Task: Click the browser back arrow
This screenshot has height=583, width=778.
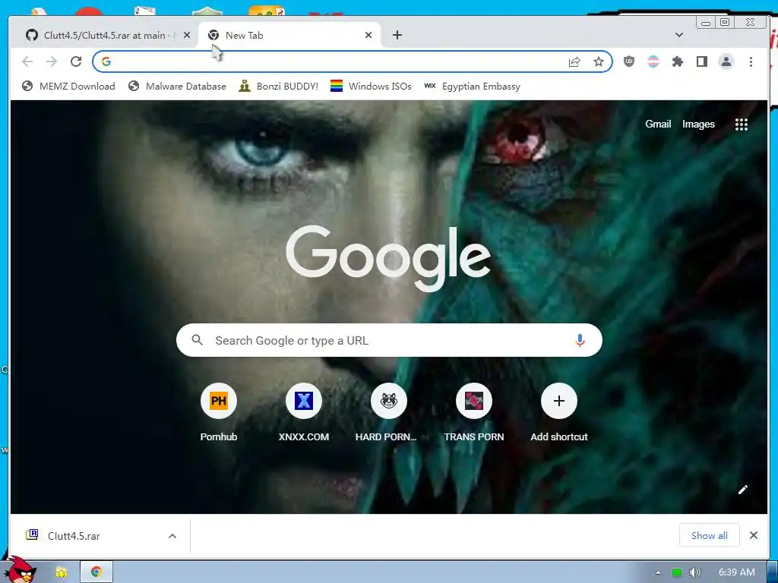Action: pyautogui.click(x=27, y=61)
